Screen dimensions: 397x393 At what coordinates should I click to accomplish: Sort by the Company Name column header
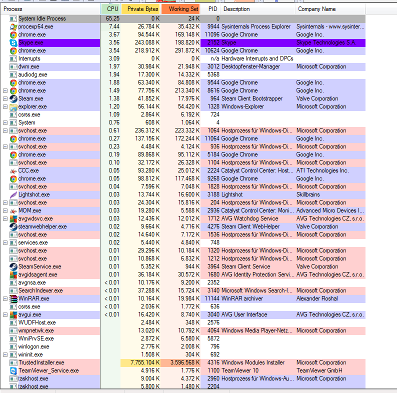click(330, 9)
